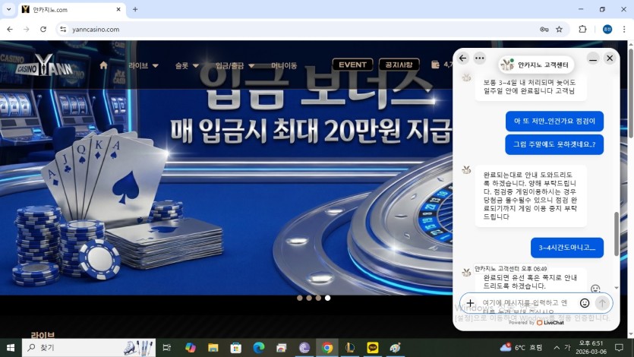Click the browser back arrow
The width and height of the screenshot is (634, 357).
pyautogui.click(x=10, y=29)
